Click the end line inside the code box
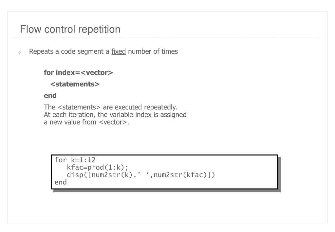The height and width of the screenshot is (232, 335). [x=61, y=182]
